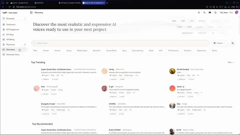This screenshot has width=240, height=135.
Task: Expand the Developer workspace selector
Action: [x=14, y=18]
